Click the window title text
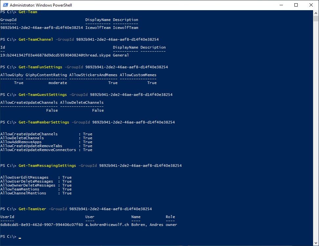The height and width of the screenshot is (246, 319). pyautogui.click(x=41, y=5)
